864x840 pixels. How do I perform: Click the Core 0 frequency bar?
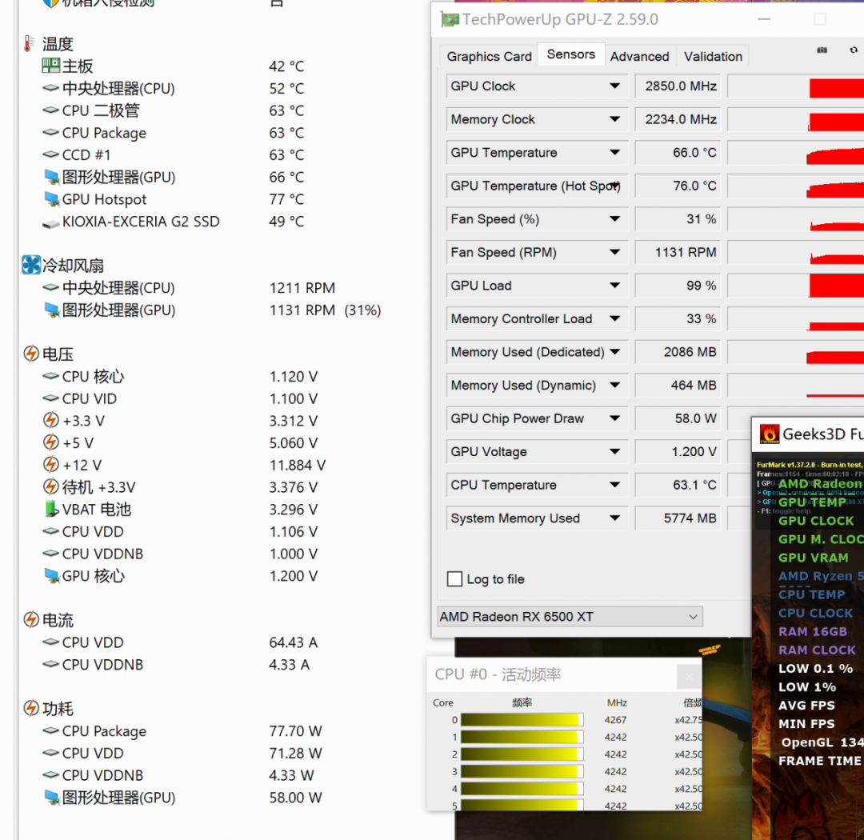point(522,720)
